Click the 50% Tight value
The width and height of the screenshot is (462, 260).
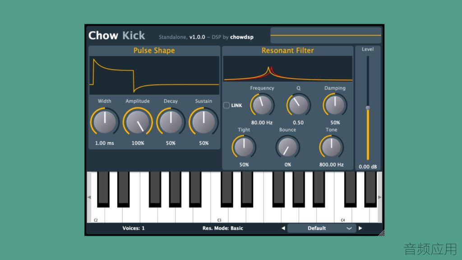point(244,165)
